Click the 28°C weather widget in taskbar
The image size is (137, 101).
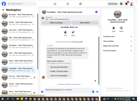tap(106, 99)
